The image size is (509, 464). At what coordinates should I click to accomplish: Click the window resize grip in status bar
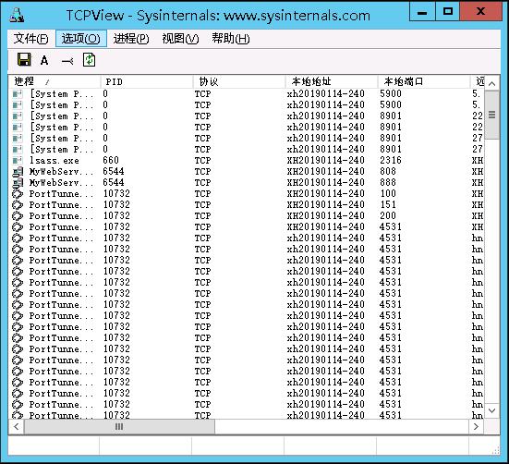tap(496, 451)
